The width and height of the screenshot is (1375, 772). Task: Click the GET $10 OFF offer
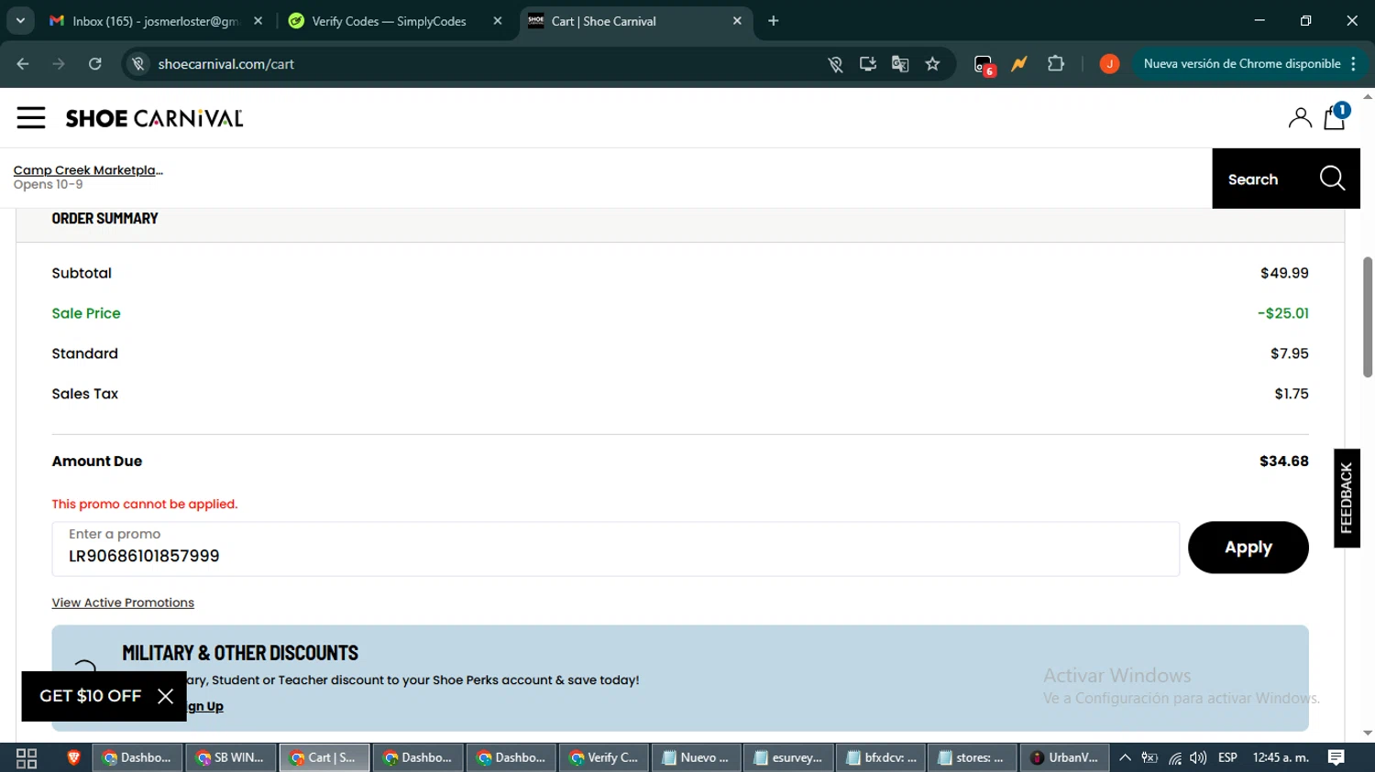pos(90,696)
